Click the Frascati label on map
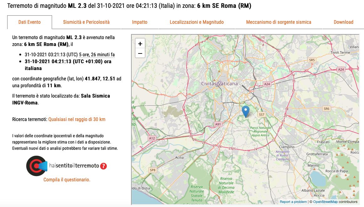The height and width of the screenshot is (207, 364). (x=323, y=142)
